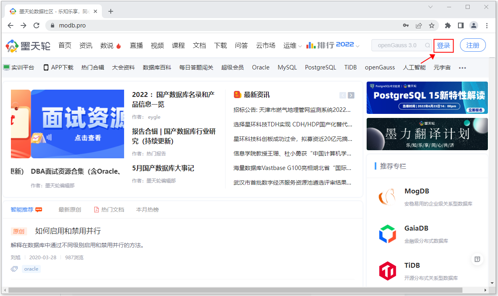Open 5月国产数据库大事记 article
Image resolution: width=498 pixels, height=296 pixels.
pyautogui.click(x=163, y=168)
